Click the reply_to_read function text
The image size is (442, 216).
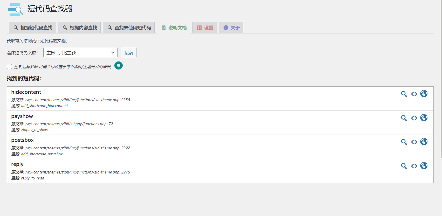tap(33, 178)
